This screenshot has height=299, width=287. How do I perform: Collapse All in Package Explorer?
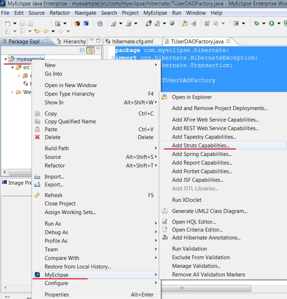click(82, 50)
